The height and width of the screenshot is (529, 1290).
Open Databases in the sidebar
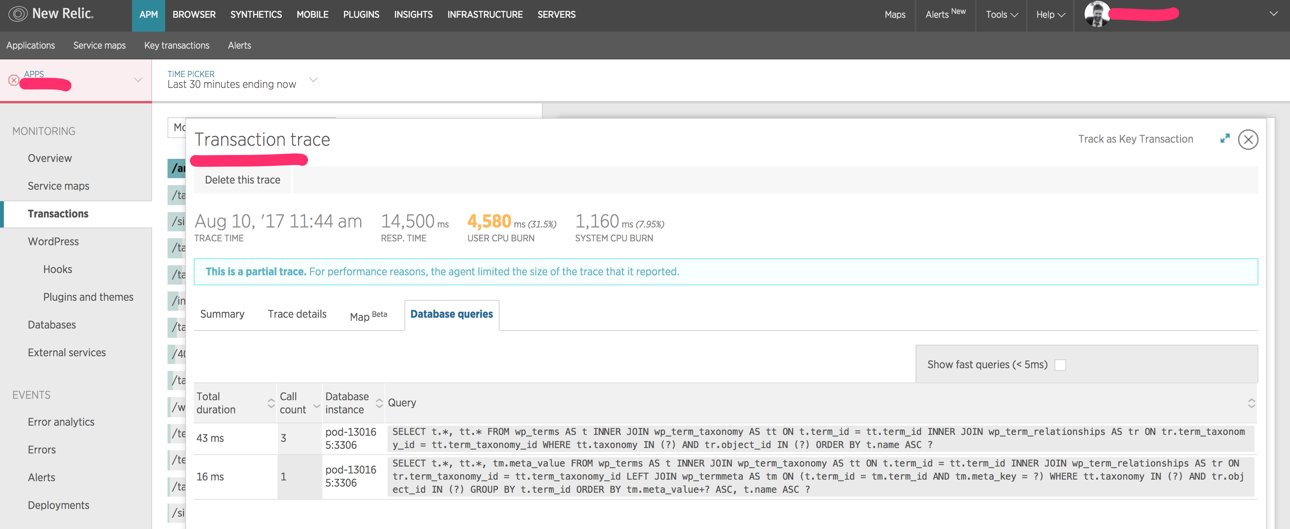point(52,325)
